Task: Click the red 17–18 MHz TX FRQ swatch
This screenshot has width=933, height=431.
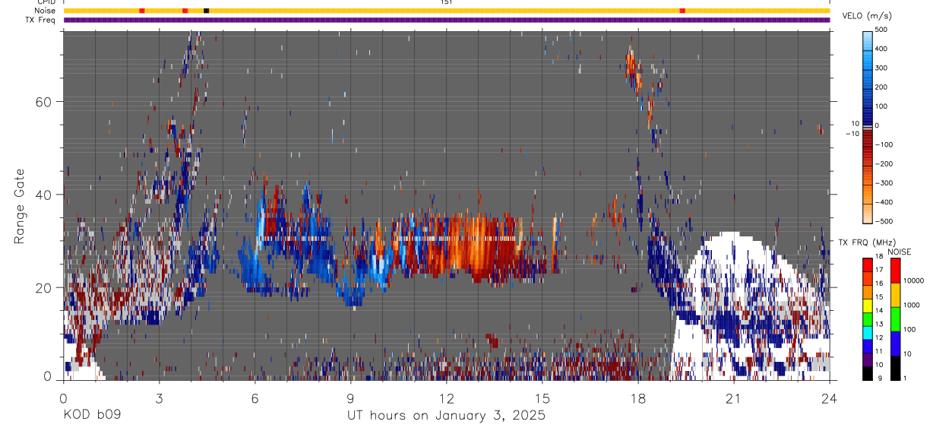Action: (867, 264)
